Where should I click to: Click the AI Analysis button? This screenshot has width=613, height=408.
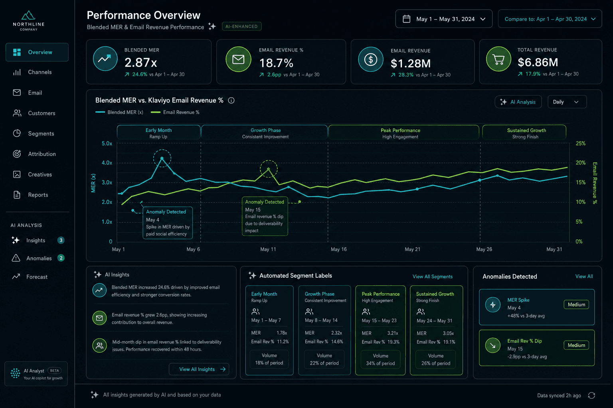click(x=518, y=102)
